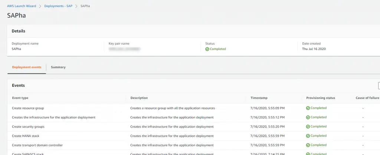Viewport: 380px width, 155px height.
Task: Click timestamp 7/16/2020, 5:55:09 PM
Action: [x=268, y=108]
